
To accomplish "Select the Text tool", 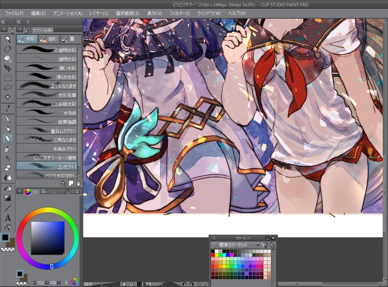I will pos(8,218).
